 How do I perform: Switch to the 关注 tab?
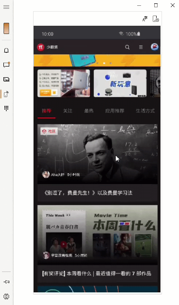click(68, 111)
